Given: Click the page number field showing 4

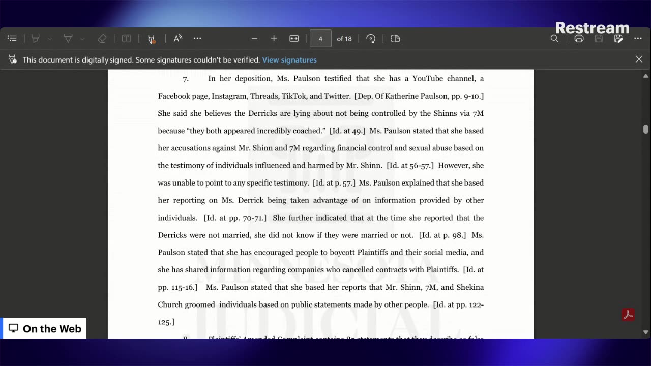Looking at the screenshot, I should pyautogui.click(x=320, y=39).
